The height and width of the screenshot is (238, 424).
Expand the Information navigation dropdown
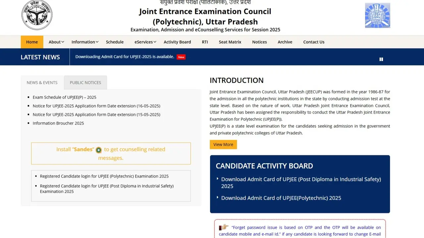click(x=84, y=42)
